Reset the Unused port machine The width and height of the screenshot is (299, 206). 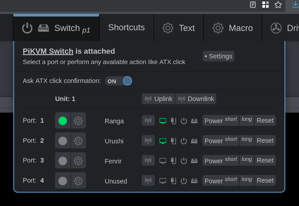click(265, 180)
